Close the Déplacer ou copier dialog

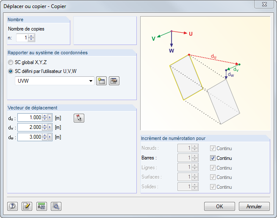264,4
